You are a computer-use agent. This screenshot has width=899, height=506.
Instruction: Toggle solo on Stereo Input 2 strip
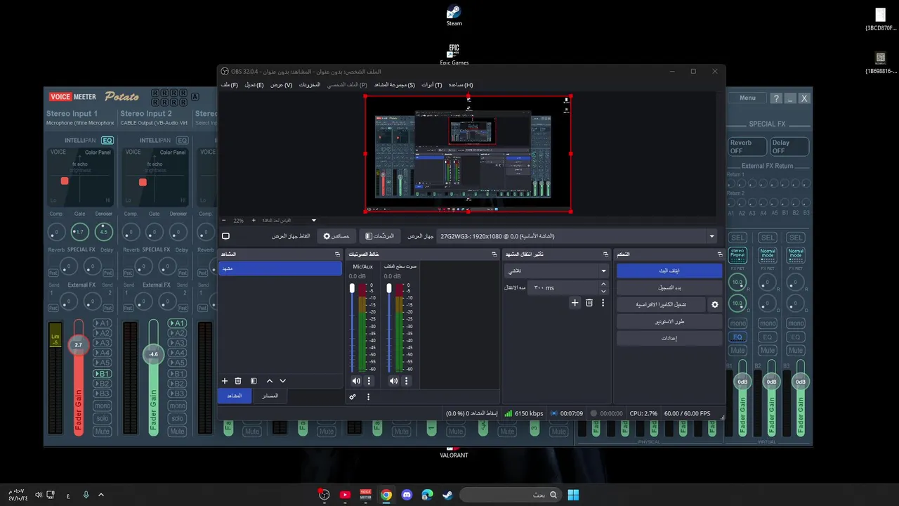click(x=177, y=418)
